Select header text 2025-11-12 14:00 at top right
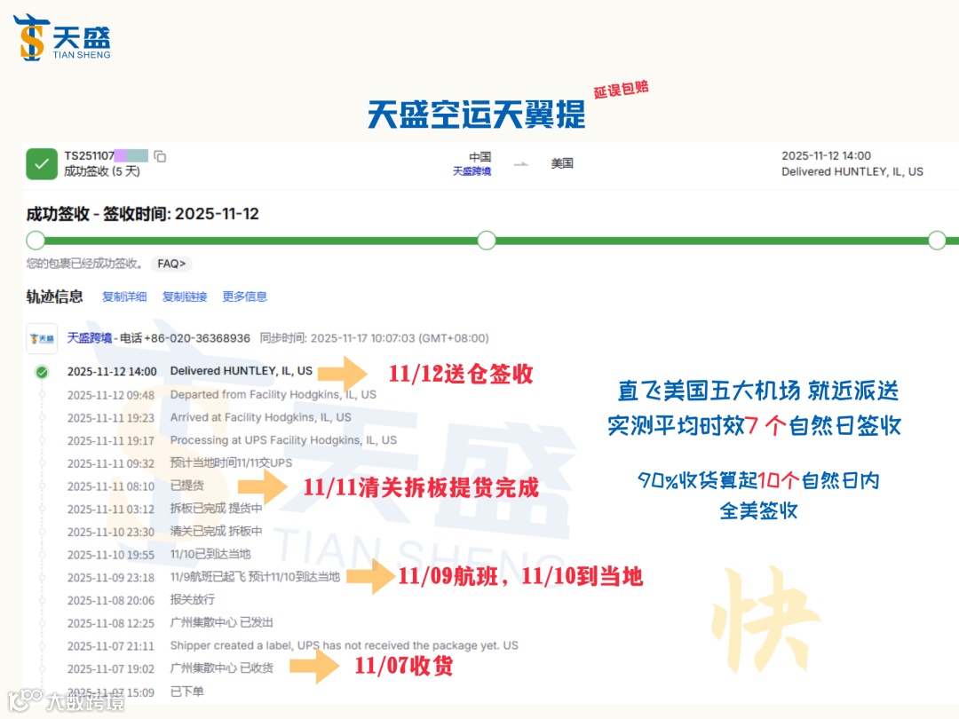 (827, 156)
